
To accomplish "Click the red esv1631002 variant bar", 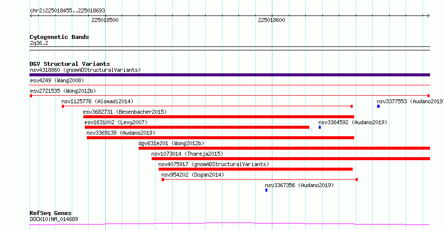I will pyautogui.click(x=197, y=127).
